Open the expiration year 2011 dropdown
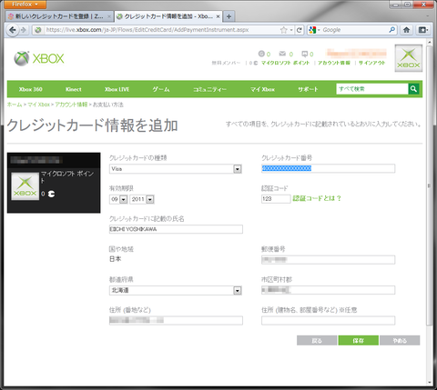 (142, 199)
